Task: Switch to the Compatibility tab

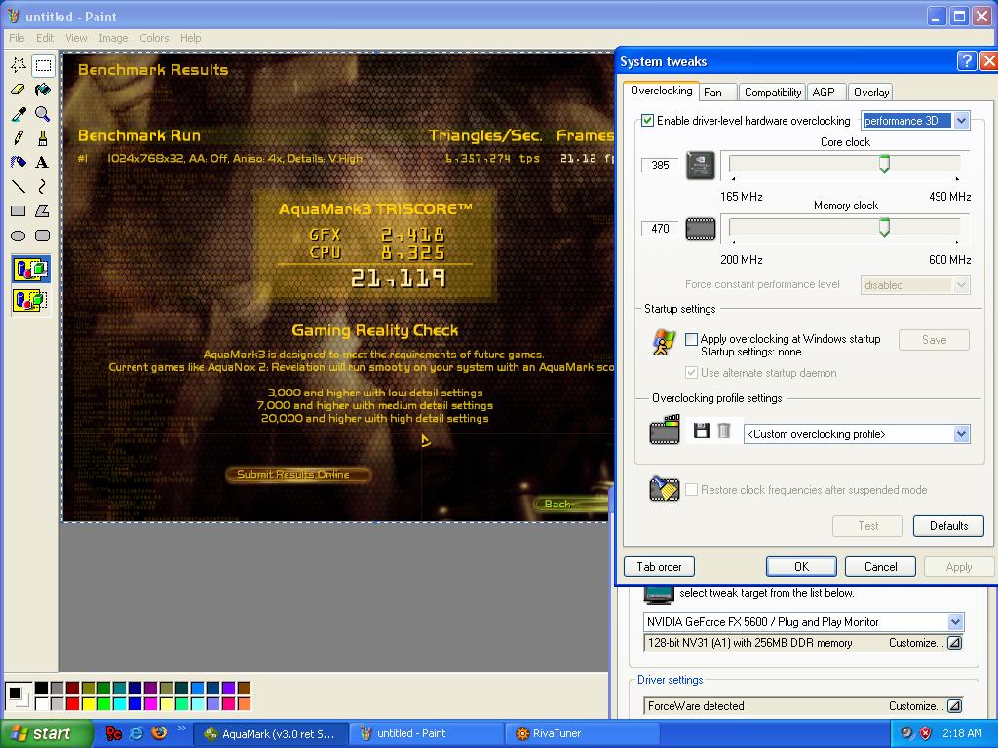Action: coord(773,93)
